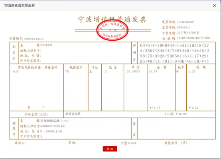This screenshot has width=221, height=159.
Task: Select the goods item 电子 cell
Action: point(16,72)
